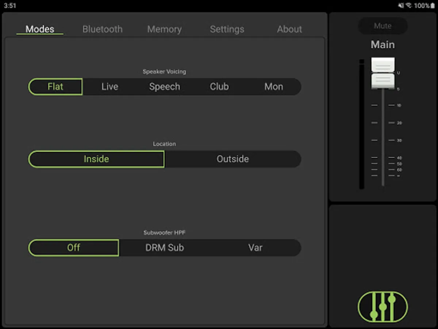This screenshot has width=438, height=329.
Task: Set location to Inside
Action: tap(96, 159)
